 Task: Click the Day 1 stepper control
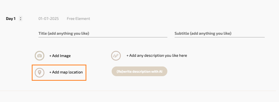coord(21,19)
